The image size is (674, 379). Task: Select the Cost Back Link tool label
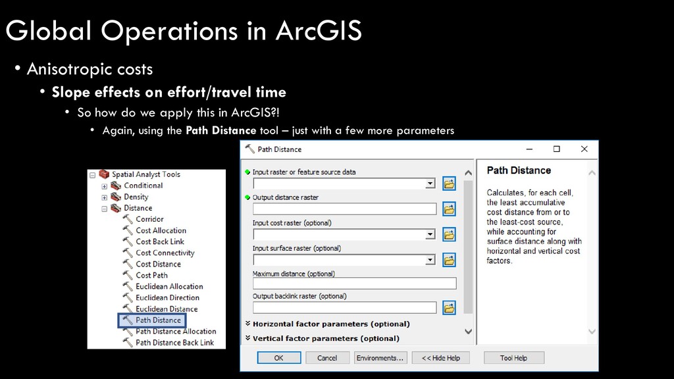(160, 241)
